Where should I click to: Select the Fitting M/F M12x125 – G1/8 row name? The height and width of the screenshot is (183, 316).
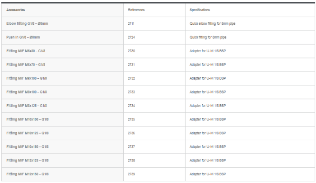pyautogui.click(x=28, y=160)
